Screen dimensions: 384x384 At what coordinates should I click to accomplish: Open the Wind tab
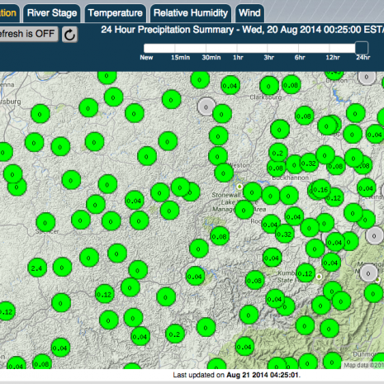(x=249, y=13)
